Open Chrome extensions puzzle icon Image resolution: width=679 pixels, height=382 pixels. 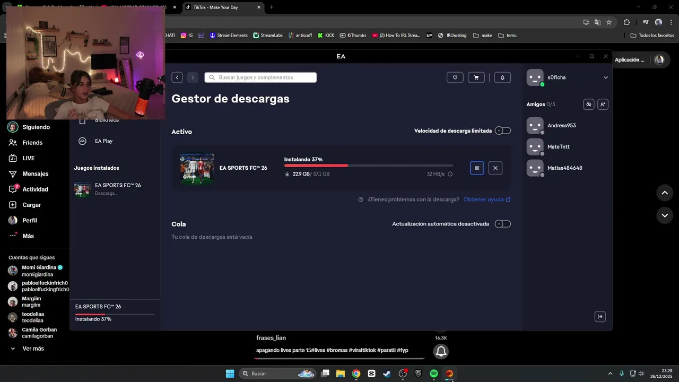(626, 22)
